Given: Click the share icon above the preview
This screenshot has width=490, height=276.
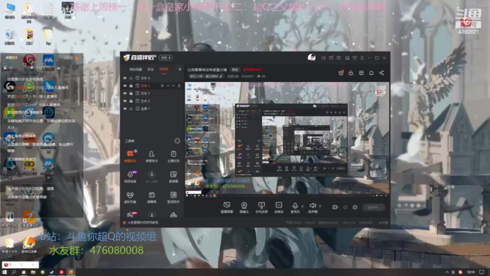Looking at the screenshot, I should (382, 73).
